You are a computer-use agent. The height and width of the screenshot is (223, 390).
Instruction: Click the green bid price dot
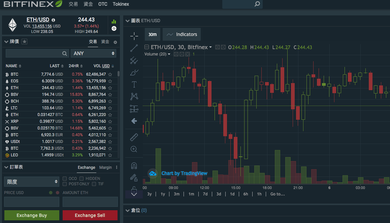click(x=51, y=193)
